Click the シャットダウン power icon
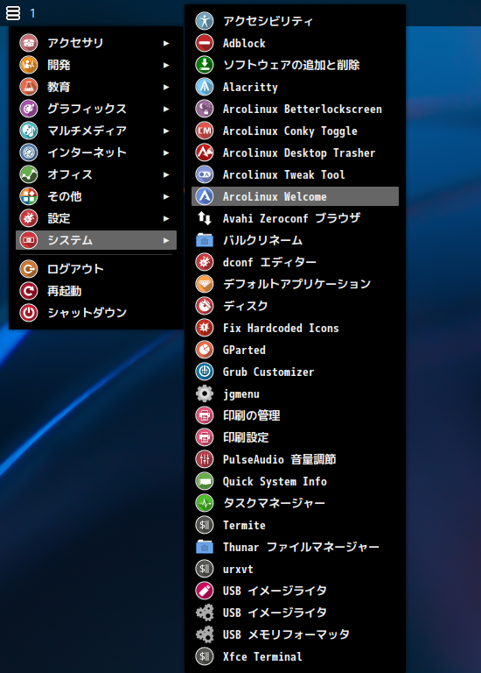This screenshot has width=481, height=673. coord(29,313)
